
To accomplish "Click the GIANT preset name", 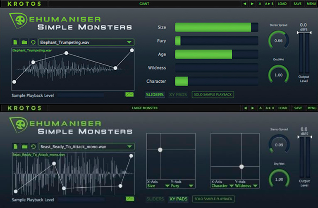I will (144, 4).
